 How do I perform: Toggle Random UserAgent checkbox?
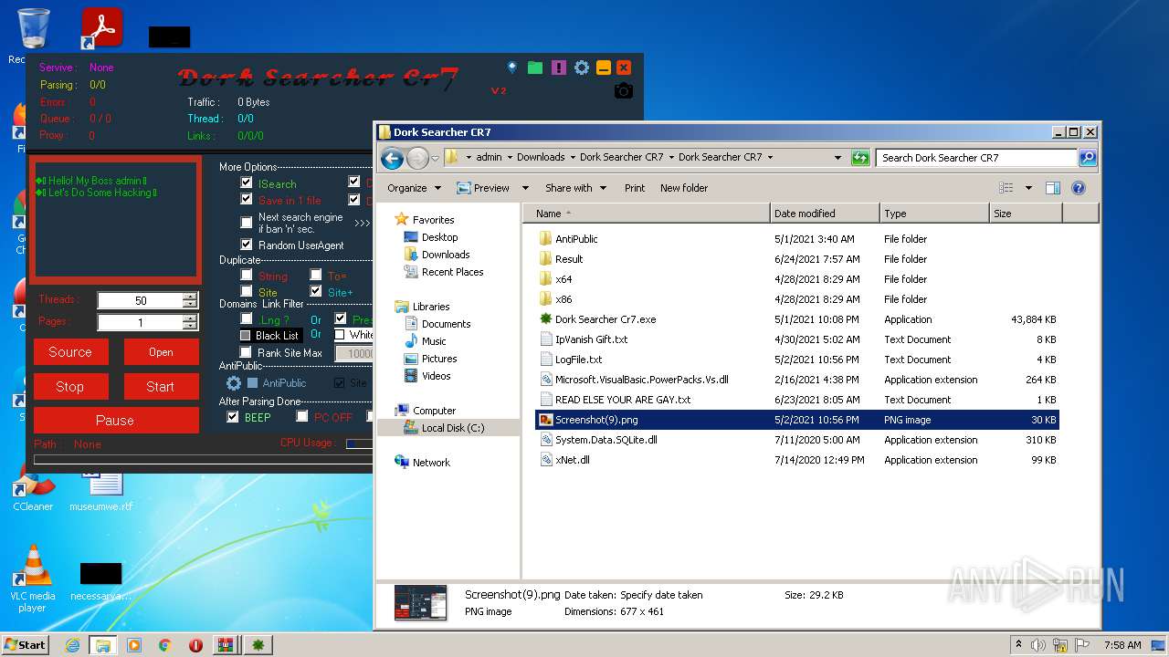coord(247,245)
